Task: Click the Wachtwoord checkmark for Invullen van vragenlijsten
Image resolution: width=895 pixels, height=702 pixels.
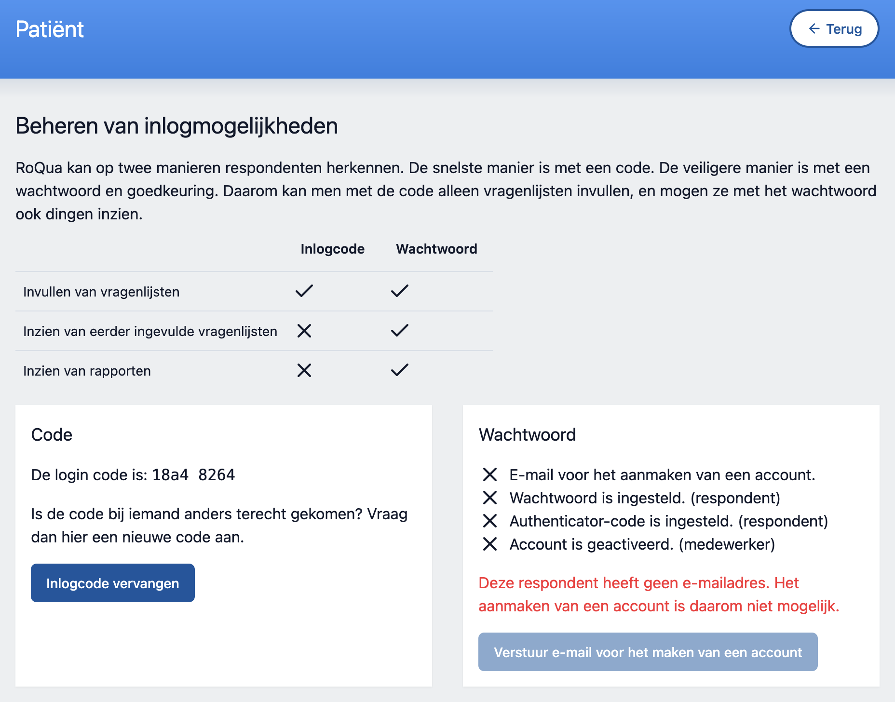Action: (399, 291)
